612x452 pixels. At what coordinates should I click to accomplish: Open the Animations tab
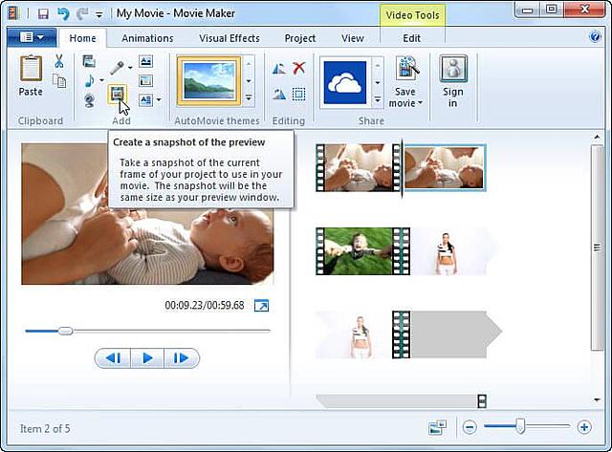[147, 38]
